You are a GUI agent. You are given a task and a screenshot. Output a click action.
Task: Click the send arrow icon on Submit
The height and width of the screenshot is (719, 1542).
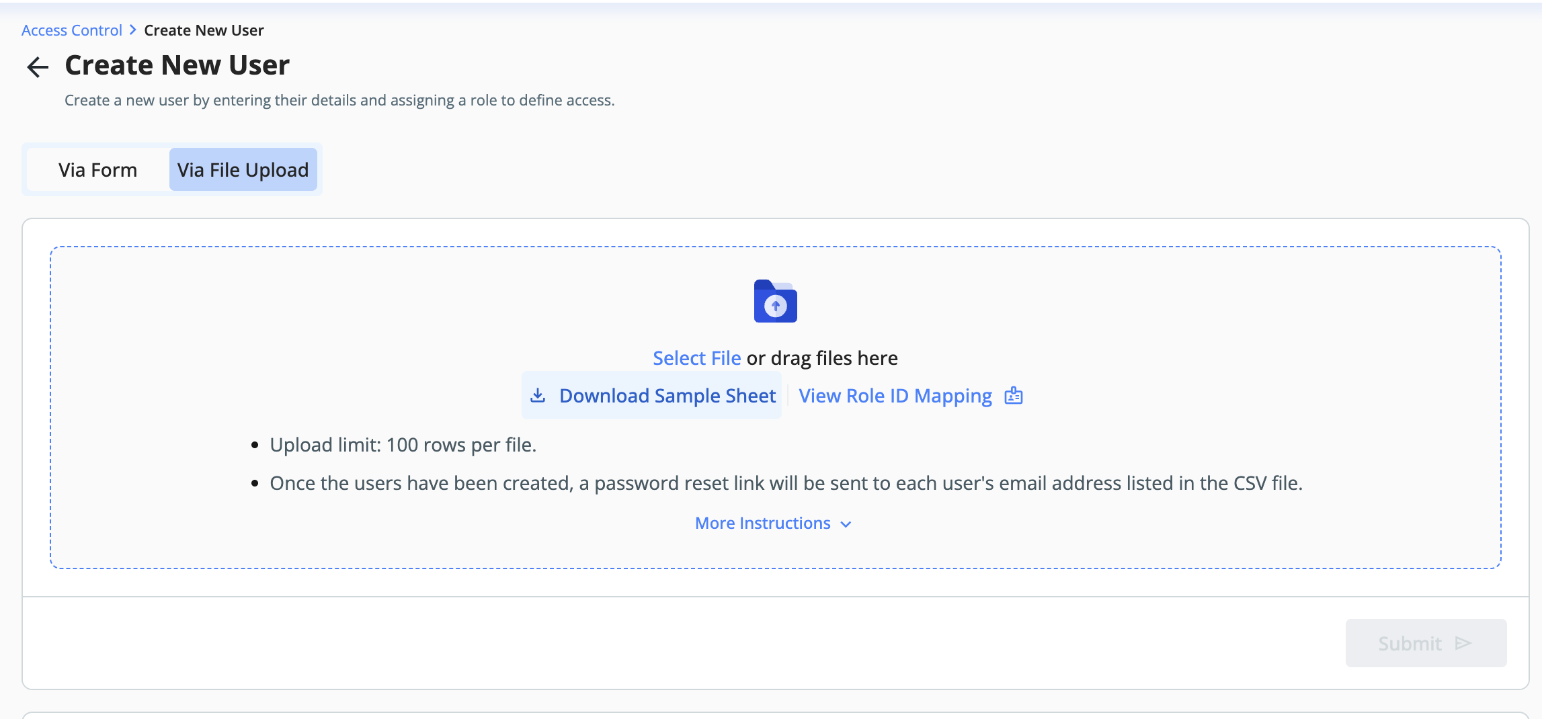1463,643
